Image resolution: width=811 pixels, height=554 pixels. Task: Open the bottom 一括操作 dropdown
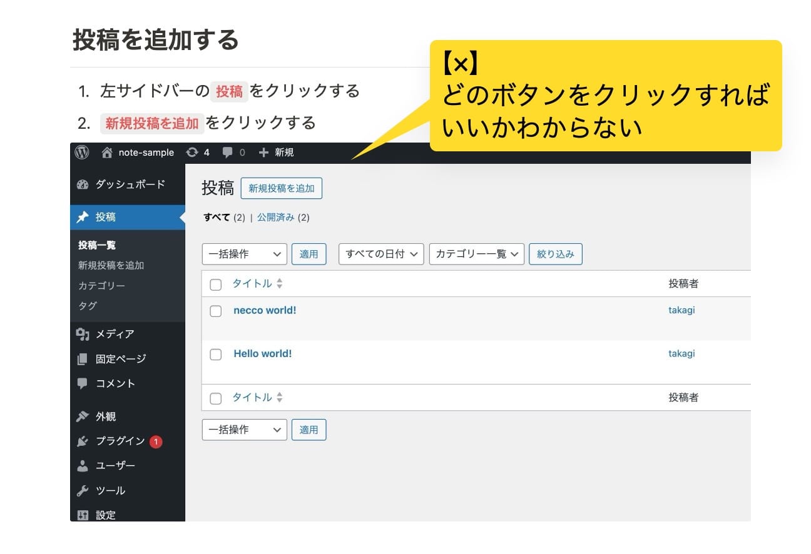pos(245,430)
